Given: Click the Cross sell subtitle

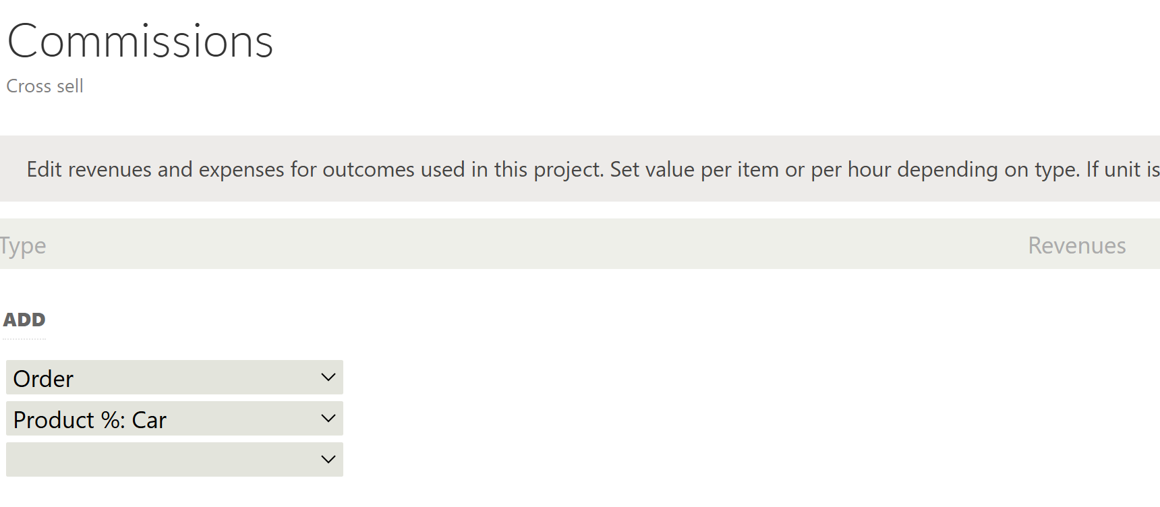Looking at the screenshot, I should [x=45, y=86].
